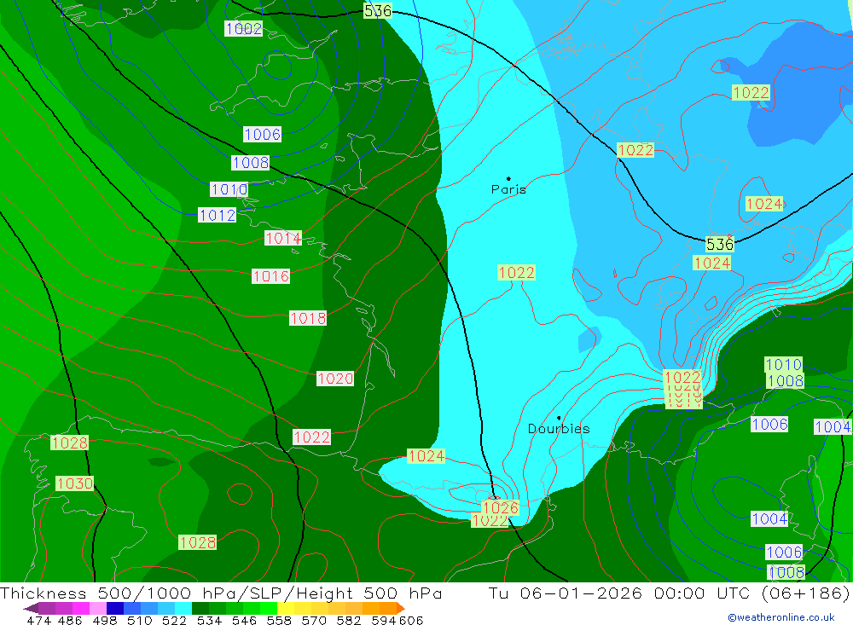The image size is (853, 625).
Task: Click the red 1014 isobar label
Action: (283, 238)
